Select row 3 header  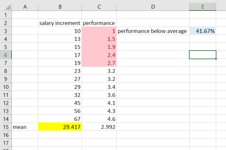6,31
